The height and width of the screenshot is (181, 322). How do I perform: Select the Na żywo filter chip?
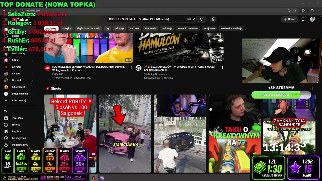click(x=134, y=29)
